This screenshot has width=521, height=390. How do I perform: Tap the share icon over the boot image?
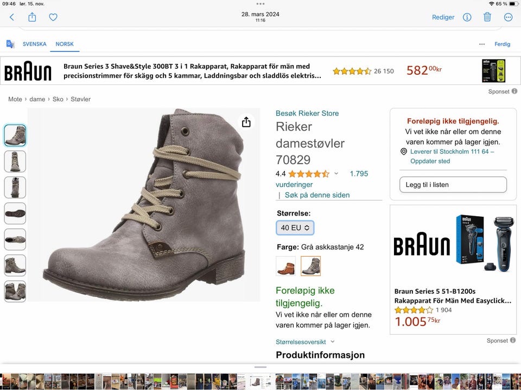pyautogui.click(x=246, y=122)
